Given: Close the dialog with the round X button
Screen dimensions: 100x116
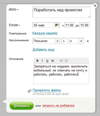Looking at the screenshot, I should pyautogui.click(x=95, y=6).
